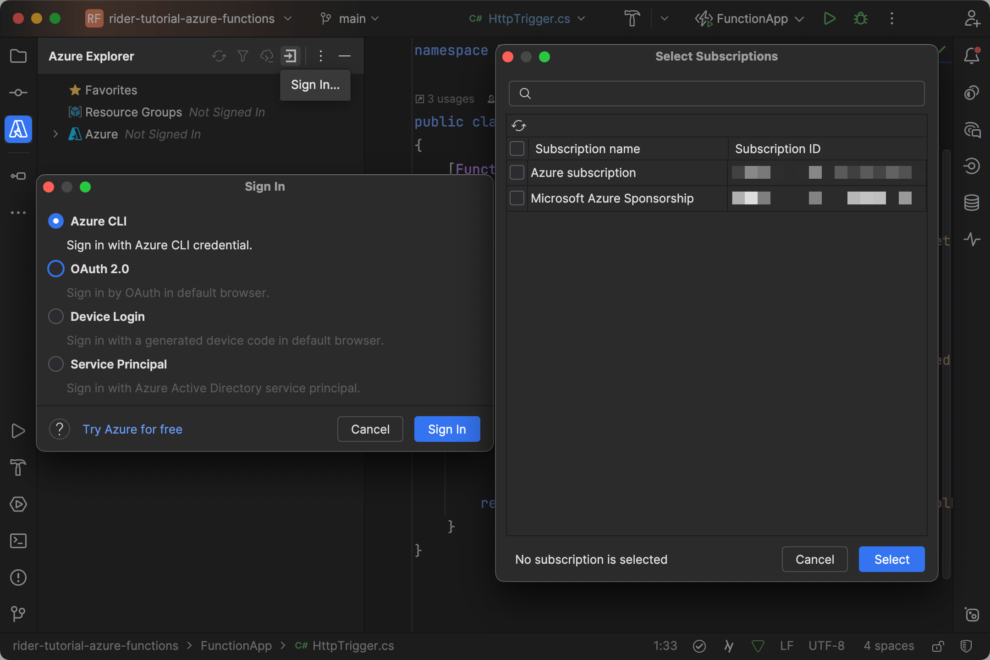Open the Notifications panel with bell icon

(971, 56)
